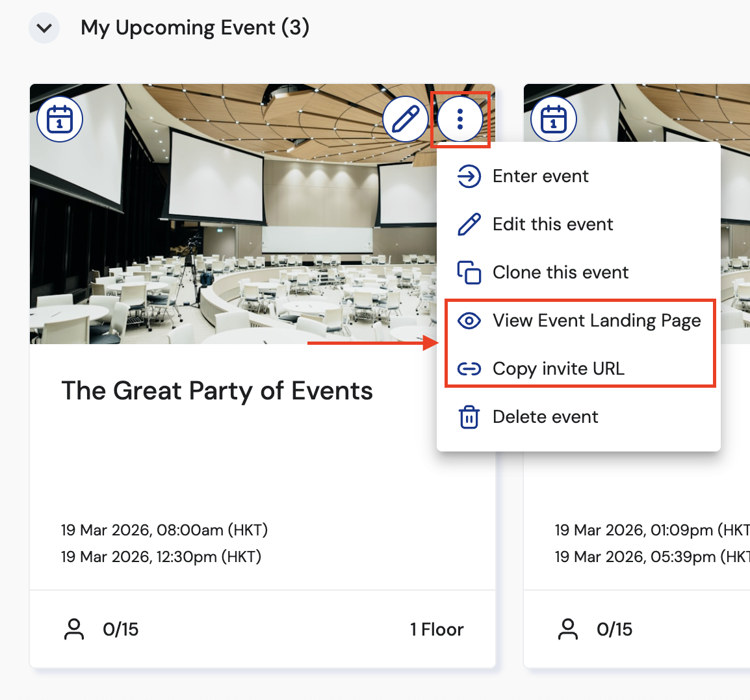This screenshot has width=750, height=700.
Task: Click the 0/15 attendee count on first card
Action: pyautogui.click(x=120, y=629)
